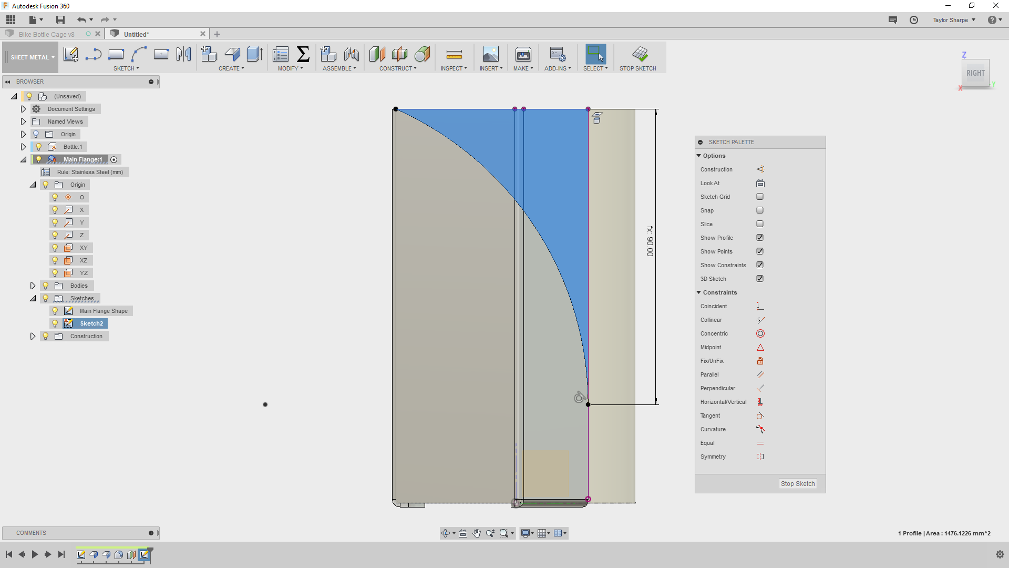Select the Mirror sketch tool
This screenshot has width=1009, height=568.
coord(183,54)
